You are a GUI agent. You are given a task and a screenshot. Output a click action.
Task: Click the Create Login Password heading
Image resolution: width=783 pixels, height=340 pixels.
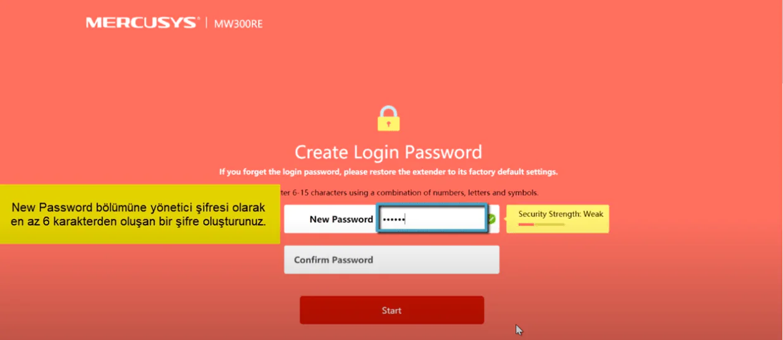pyautogui.click(x=388, y=152)
